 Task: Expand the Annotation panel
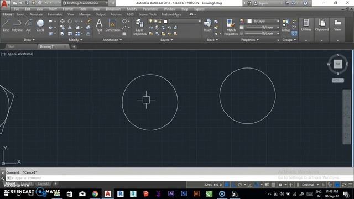(112, 40)
